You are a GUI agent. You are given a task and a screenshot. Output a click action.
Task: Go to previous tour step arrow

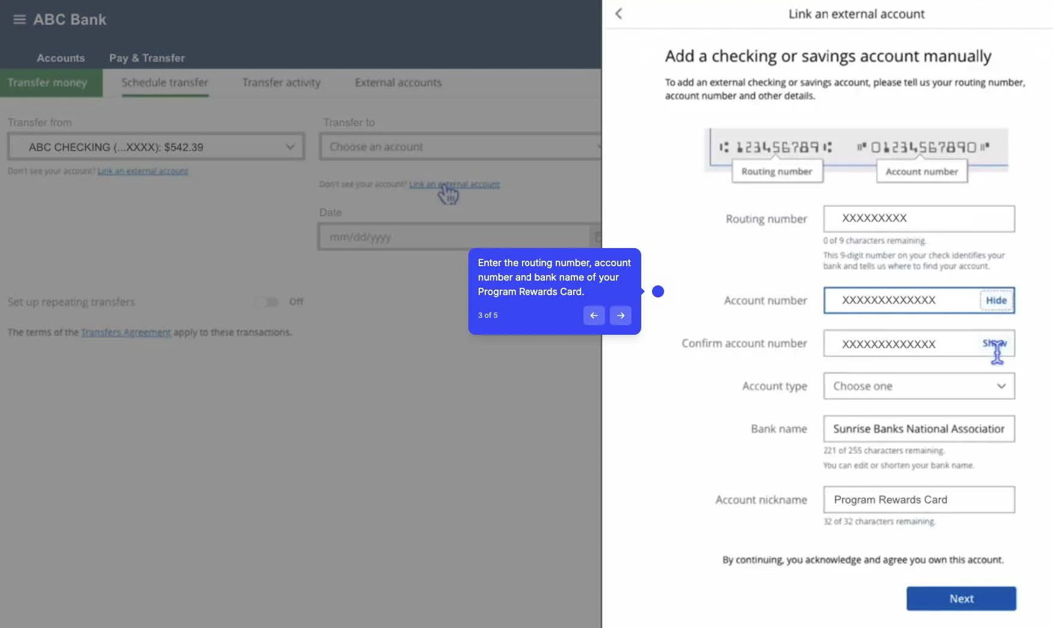point(594,316)
